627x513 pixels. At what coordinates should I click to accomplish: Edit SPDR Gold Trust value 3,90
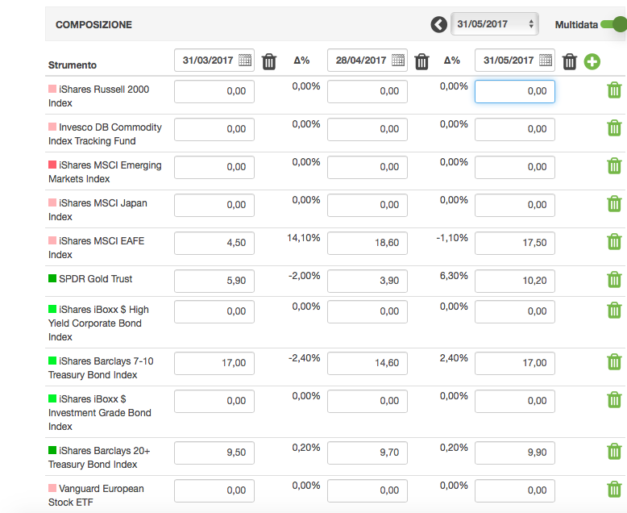[367, 281]
